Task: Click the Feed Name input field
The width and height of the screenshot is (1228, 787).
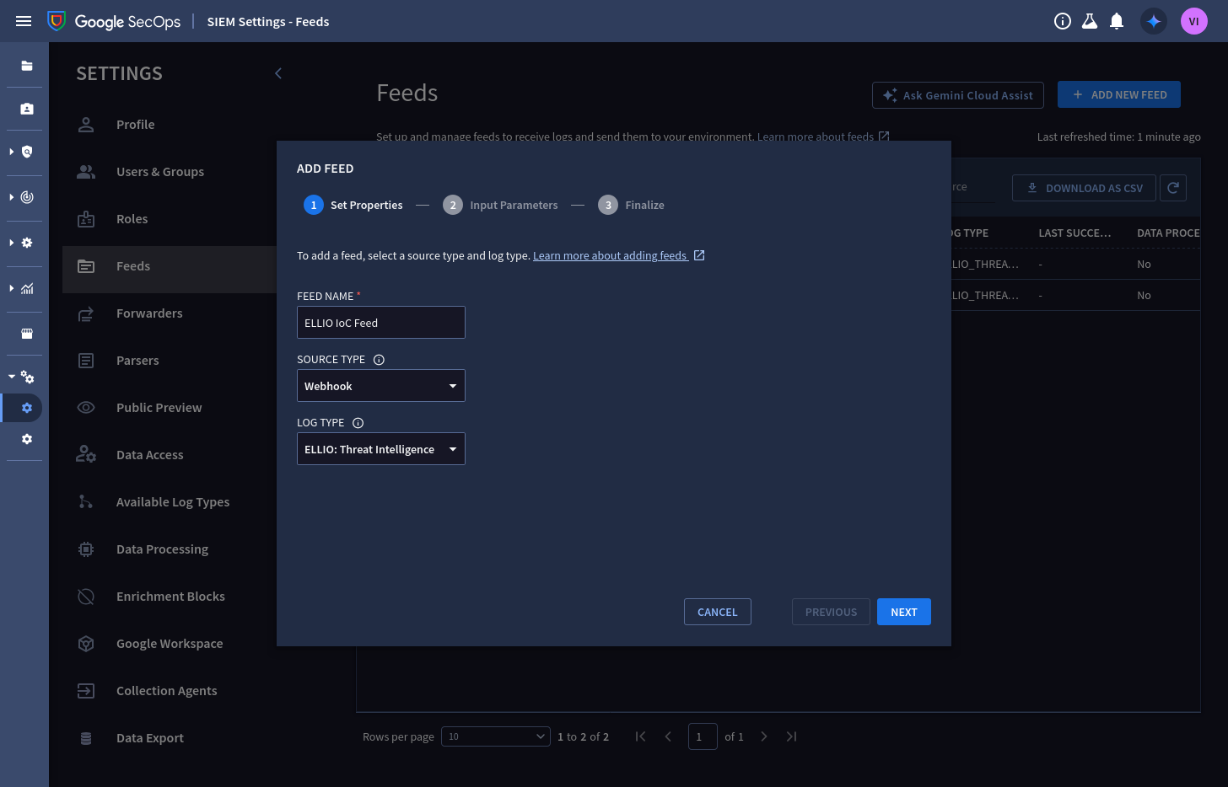Action: pyautogui.click(x=381, y=323)
